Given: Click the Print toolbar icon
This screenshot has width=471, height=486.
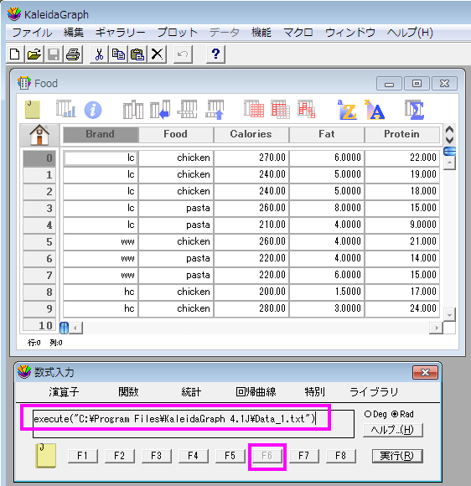Looking at the screenshot, I should (73, 54).
